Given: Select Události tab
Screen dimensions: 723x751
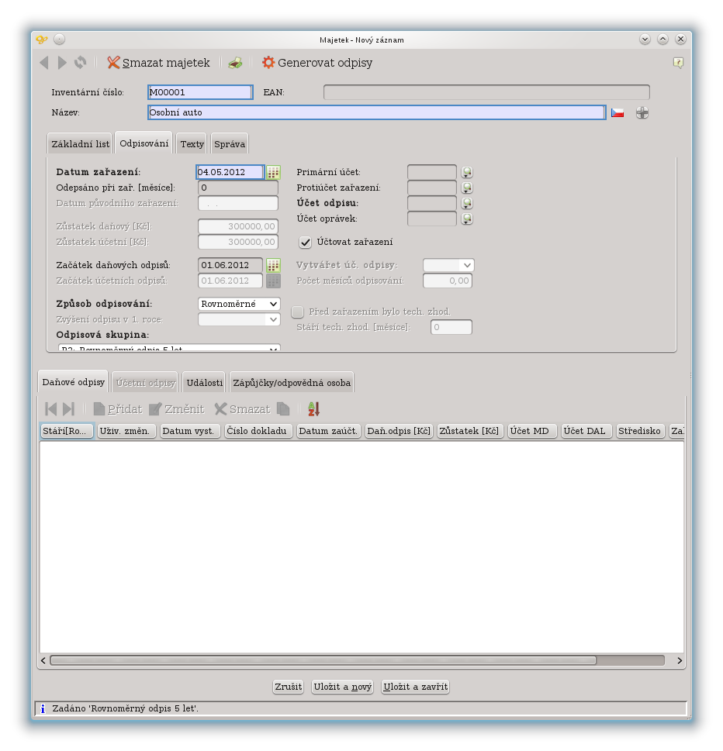Looking at the screenshot, I should click(204, 383).
